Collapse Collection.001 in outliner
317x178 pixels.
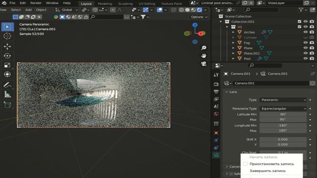221,22
